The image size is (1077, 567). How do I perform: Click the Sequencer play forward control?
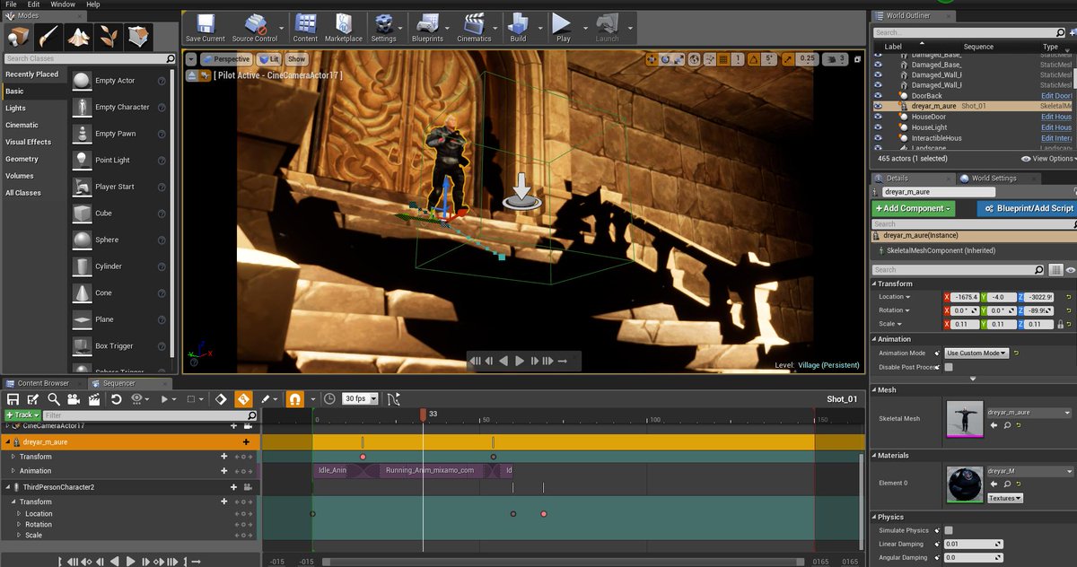[130, 561]
